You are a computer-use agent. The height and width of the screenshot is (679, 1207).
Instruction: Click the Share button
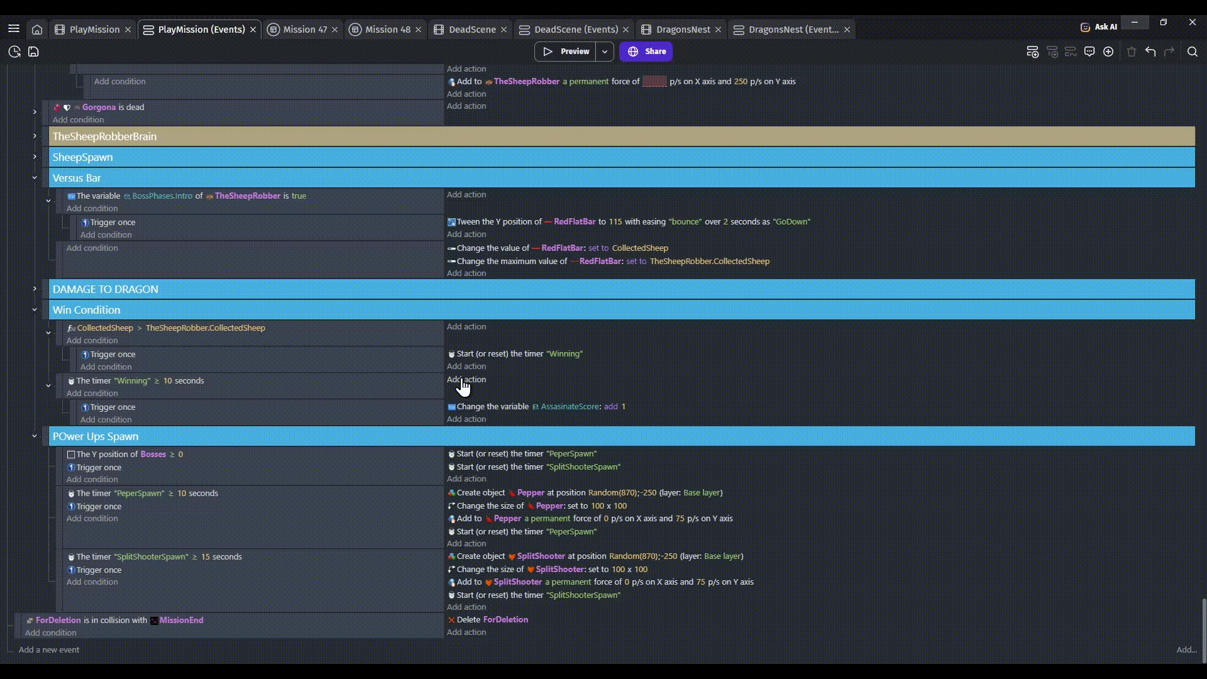646,52
